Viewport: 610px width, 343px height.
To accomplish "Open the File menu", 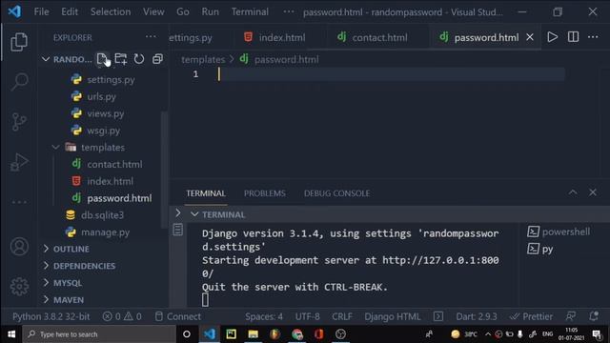I will tap(41, 11).
